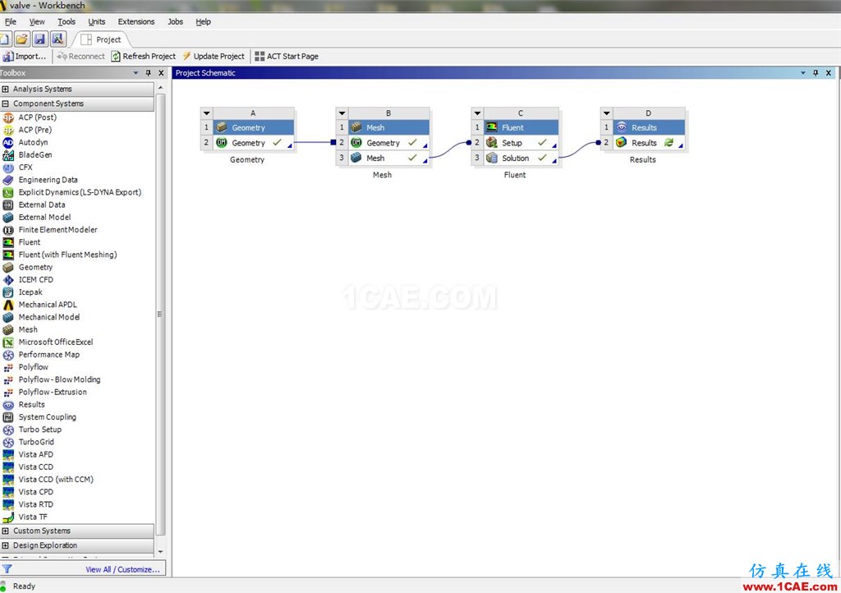Open system B Mesh dropdown arrow

(x=342, y=113)
